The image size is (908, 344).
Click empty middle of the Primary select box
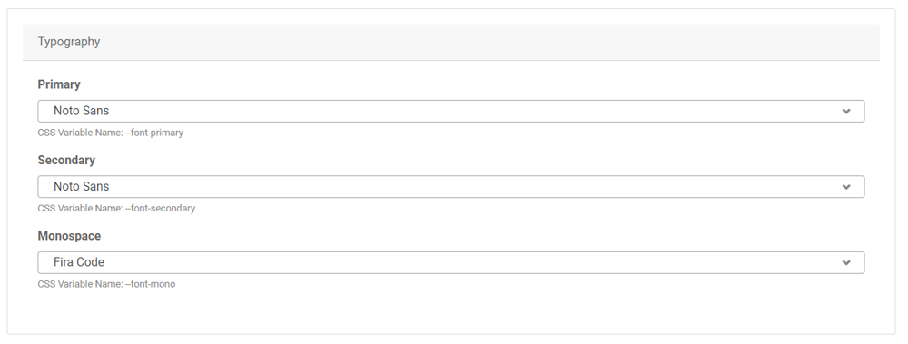click(463, 112)
